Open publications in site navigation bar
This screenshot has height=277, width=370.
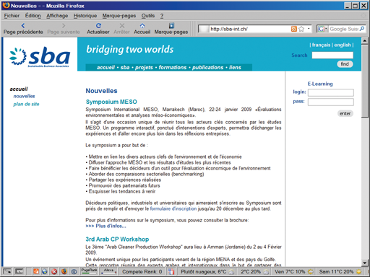[x=207, y=68]
